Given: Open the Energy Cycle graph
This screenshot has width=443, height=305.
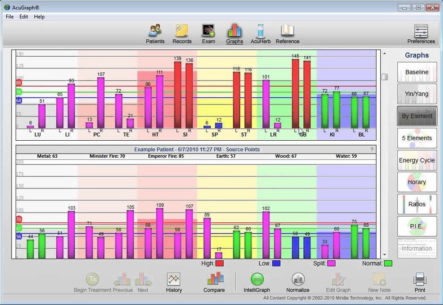Looking at the screenshot, I should [417, 160].
